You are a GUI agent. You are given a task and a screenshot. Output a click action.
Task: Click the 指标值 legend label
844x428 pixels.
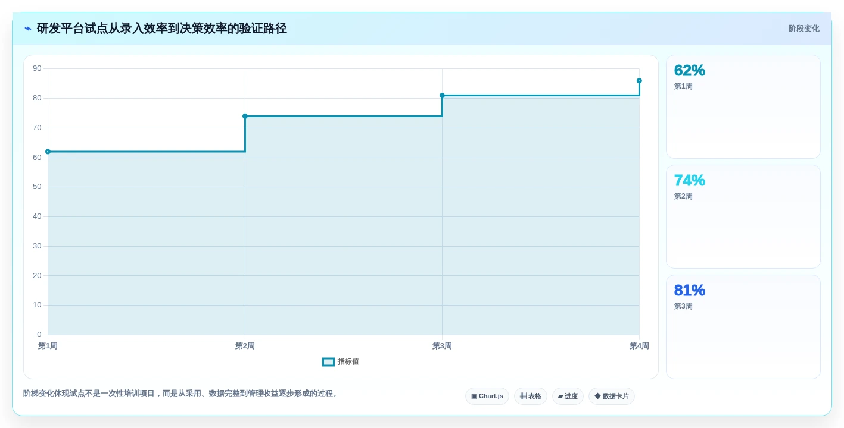tap(348, 362)
